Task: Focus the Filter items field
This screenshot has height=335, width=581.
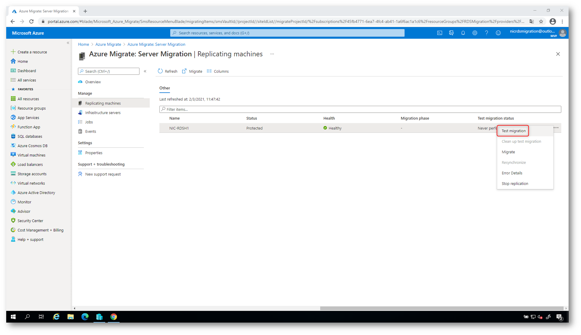Action: 360,109
